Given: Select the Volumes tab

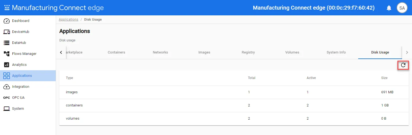Looking at the screenshot, I should (292, 52).
